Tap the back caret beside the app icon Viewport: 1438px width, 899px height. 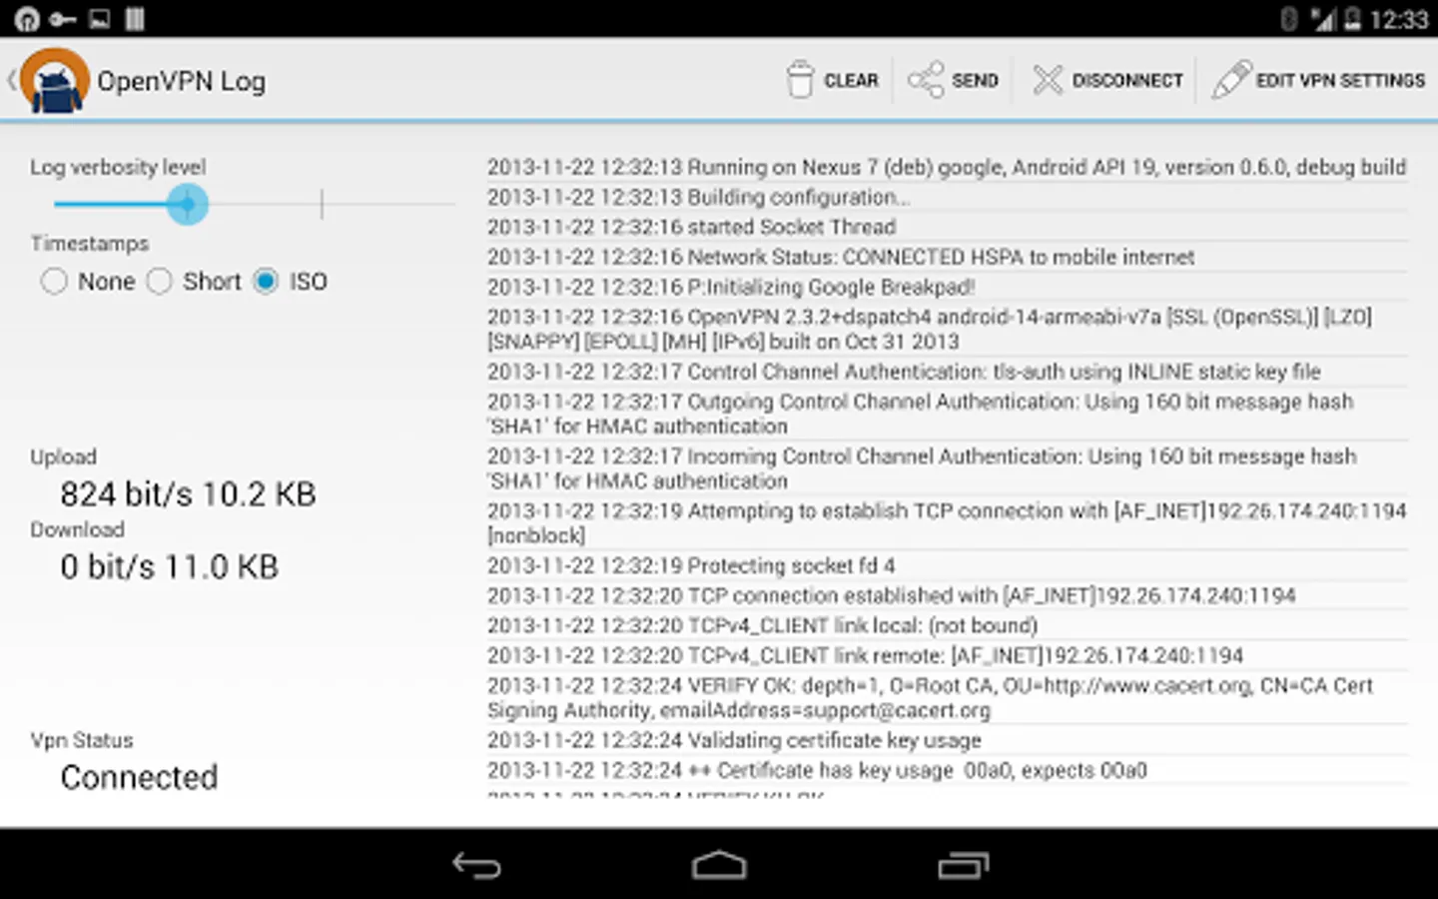coord(11,80)
